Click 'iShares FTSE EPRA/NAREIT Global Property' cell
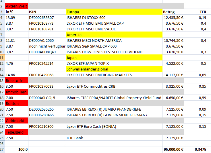This screenshot has width=211, height=153. (114, 98)
